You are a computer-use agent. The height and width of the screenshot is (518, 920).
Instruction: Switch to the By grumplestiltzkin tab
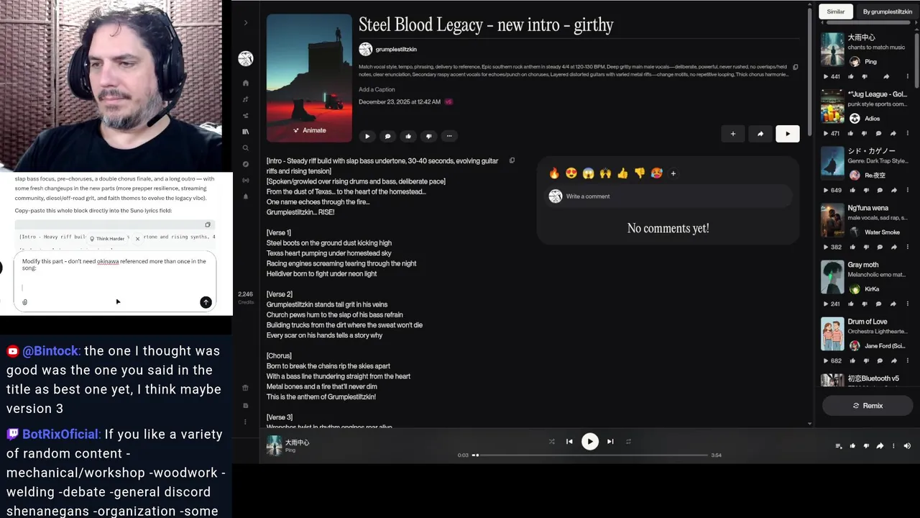point(888,12)
